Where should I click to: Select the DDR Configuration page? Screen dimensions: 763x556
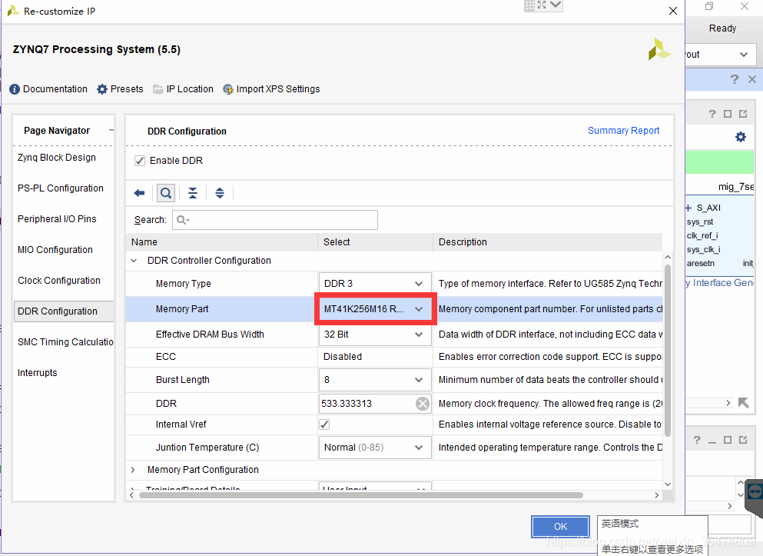(x=64, y=311)
